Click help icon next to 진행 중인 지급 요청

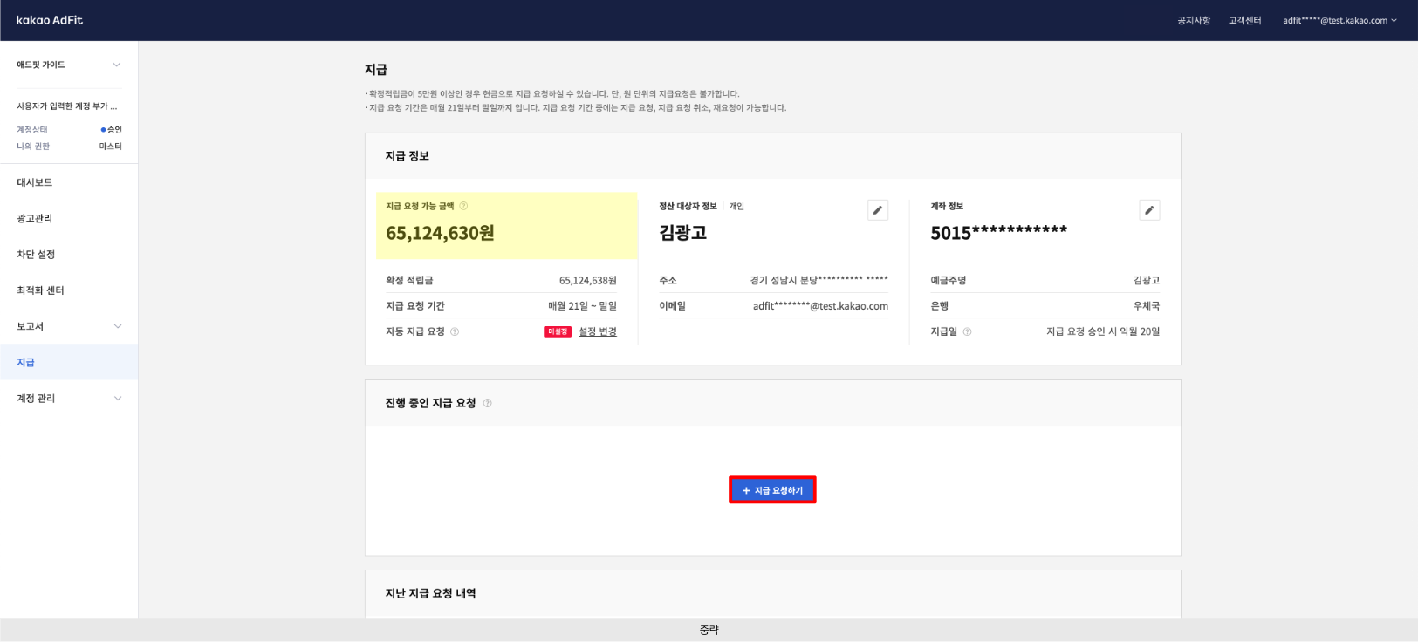click(x=487, y=403)
